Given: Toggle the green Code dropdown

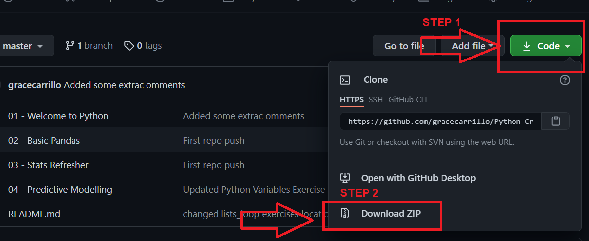Looking at the screenshot, I should (x=546, y=46).
